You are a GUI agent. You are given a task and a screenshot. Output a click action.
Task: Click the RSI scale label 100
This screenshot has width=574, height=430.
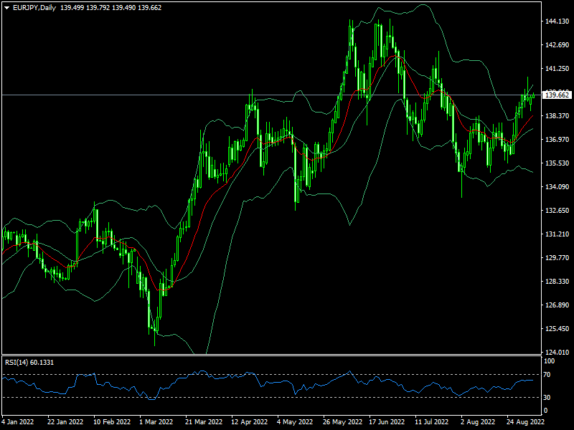[x=550, y=361]
